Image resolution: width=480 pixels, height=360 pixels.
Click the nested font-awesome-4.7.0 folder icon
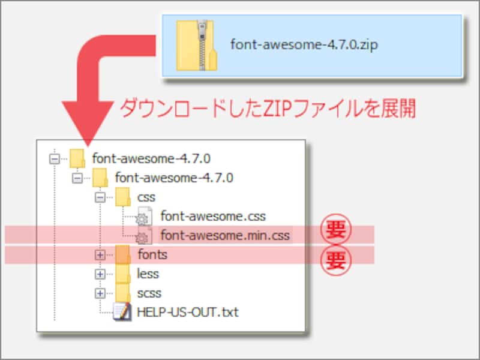coord(100,178)
